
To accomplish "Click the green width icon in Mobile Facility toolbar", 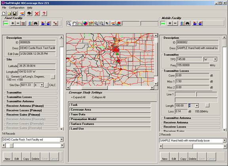I will (163, 23).
